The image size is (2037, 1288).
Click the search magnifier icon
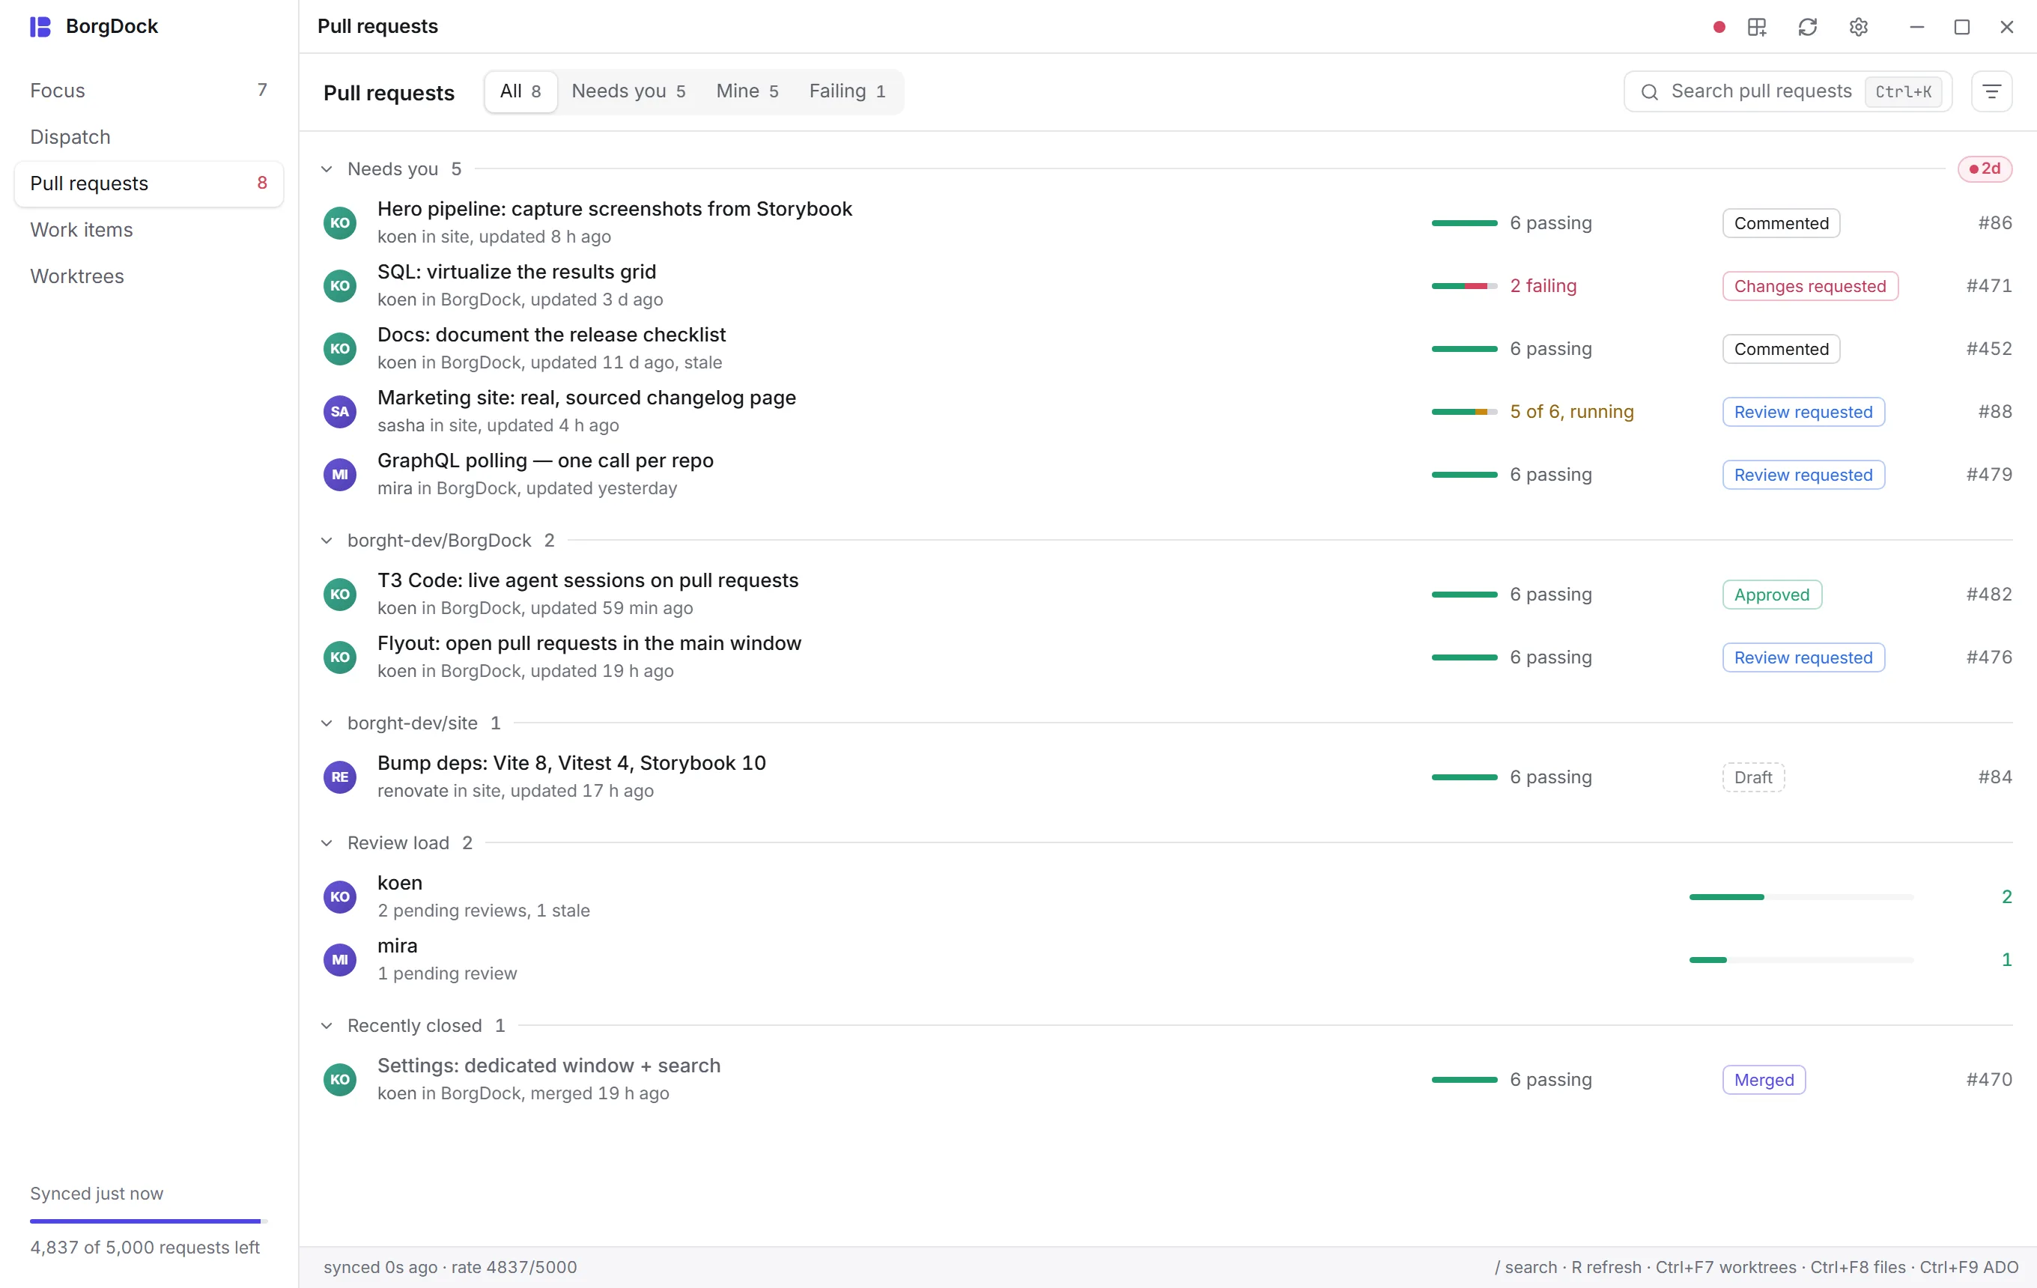tap(1650, 91)
